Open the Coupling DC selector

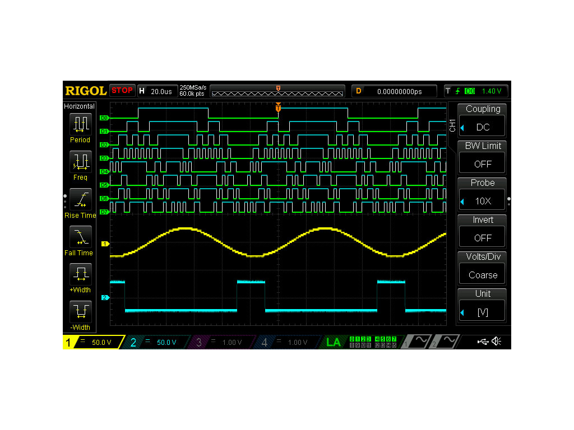[x=482, y=127]
